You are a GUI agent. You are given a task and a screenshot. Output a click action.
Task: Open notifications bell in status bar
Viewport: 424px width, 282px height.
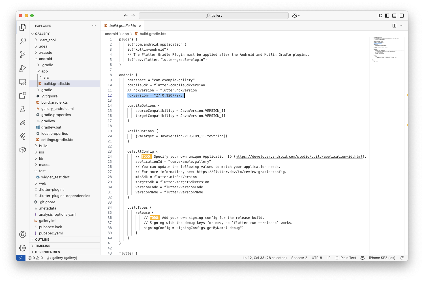point(402,258)
